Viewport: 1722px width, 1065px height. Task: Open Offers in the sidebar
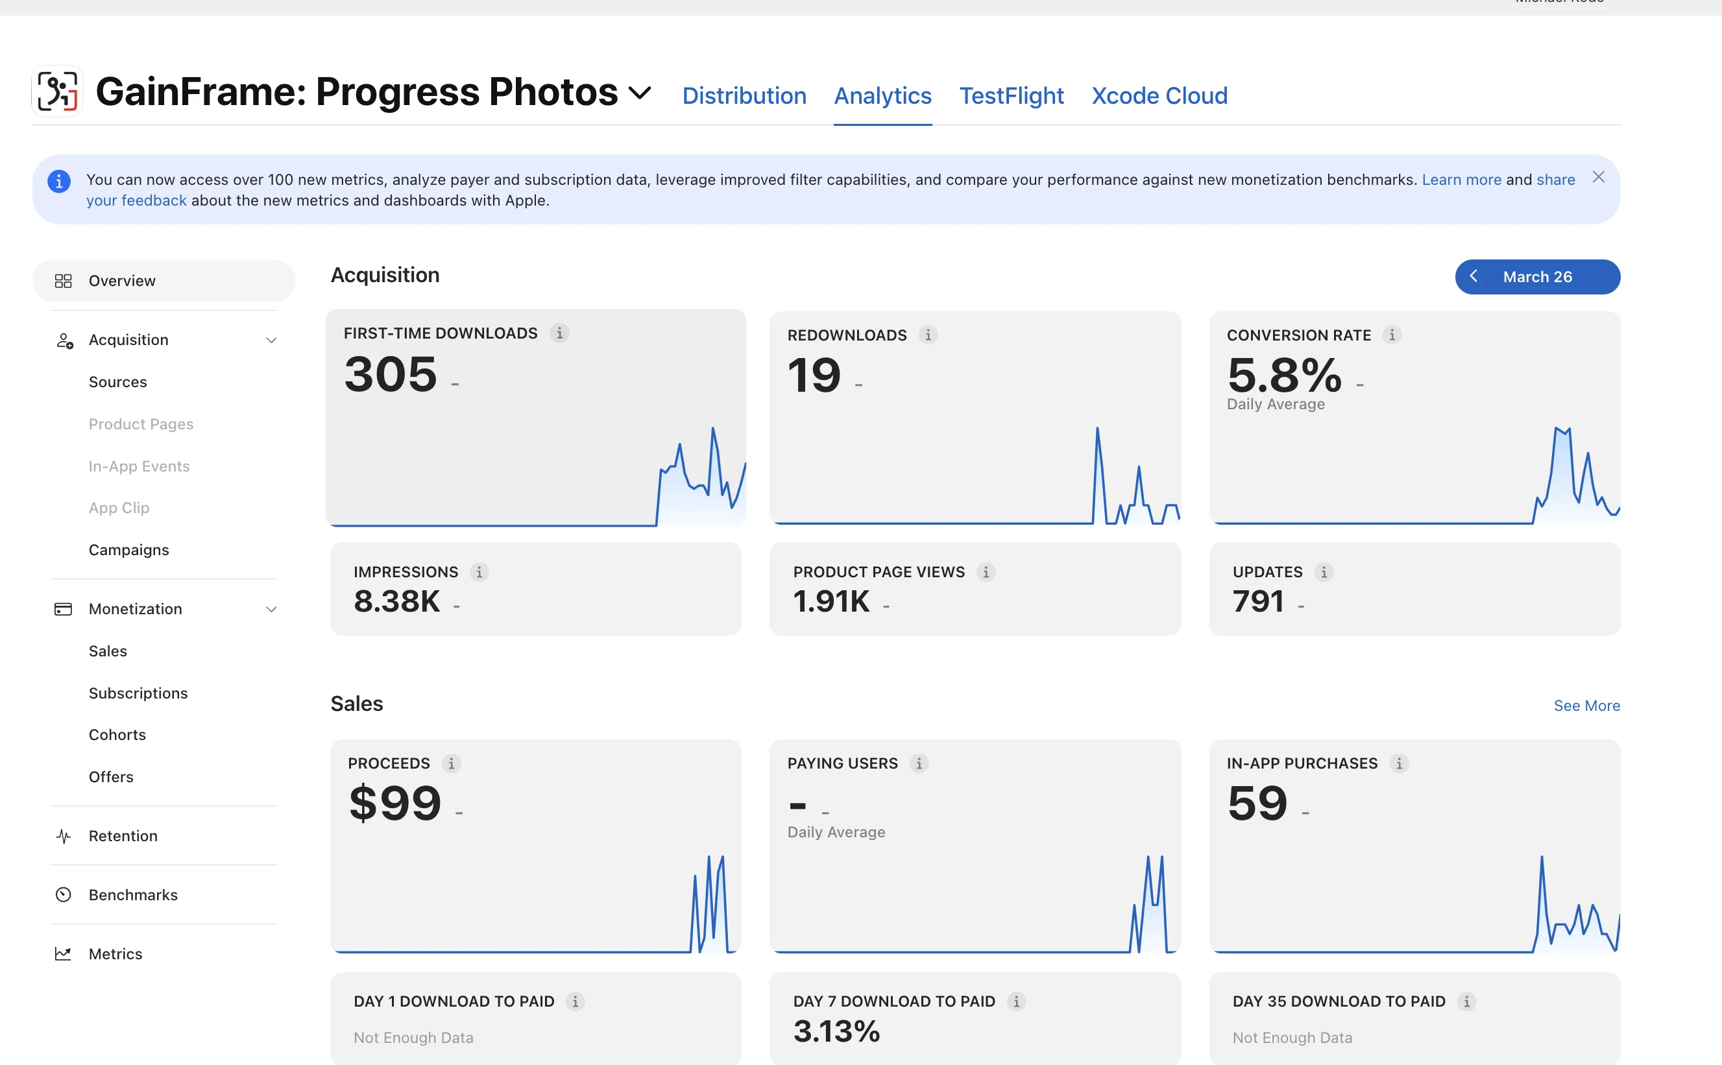point(110,777)
